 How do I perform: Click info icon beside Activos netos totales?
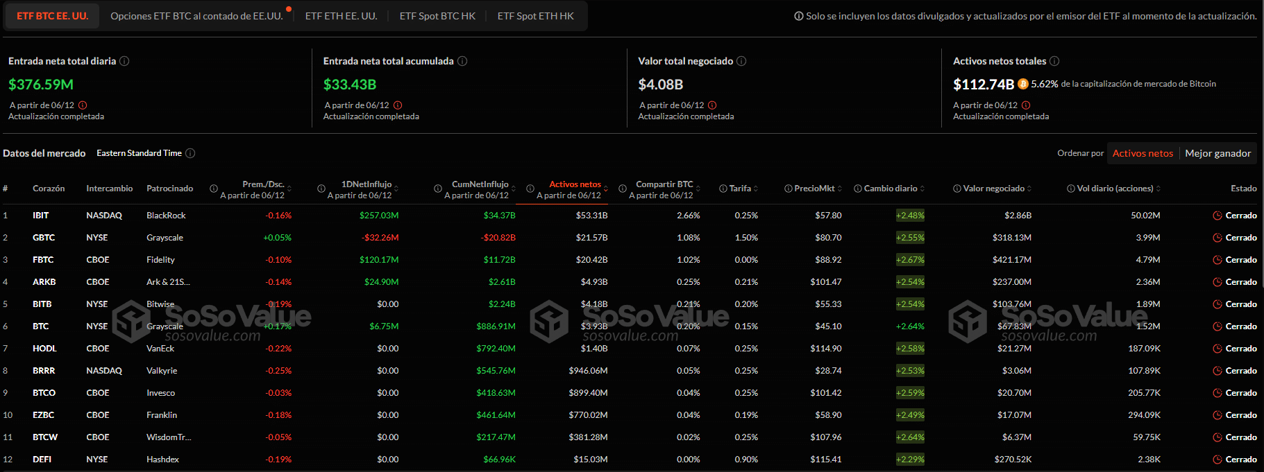(x=1054, y=61)
